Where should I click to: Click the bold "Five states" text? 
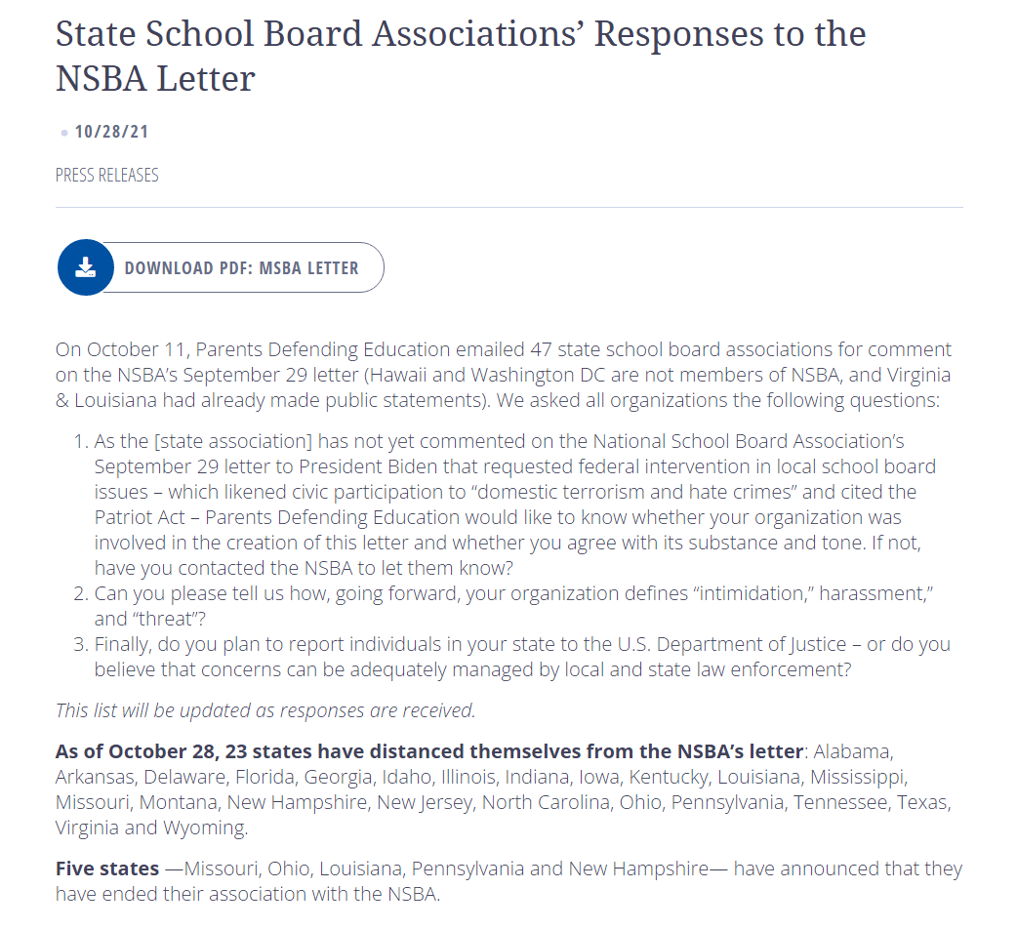click(107, 868)
